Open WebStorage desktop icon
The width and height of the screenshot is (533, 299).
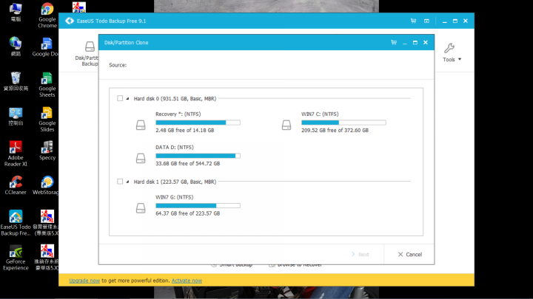pyautogui.click(x=46, y=185)
